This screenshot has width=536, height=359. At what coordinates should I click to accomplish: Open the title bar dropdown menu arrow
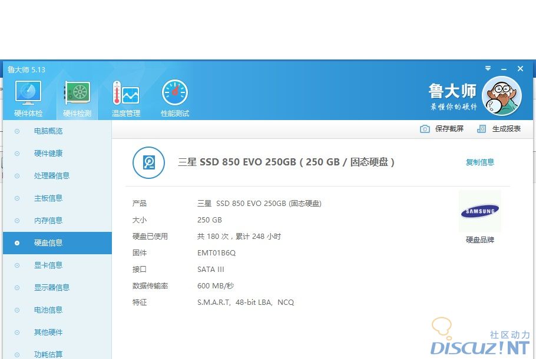tap(488, 69)
